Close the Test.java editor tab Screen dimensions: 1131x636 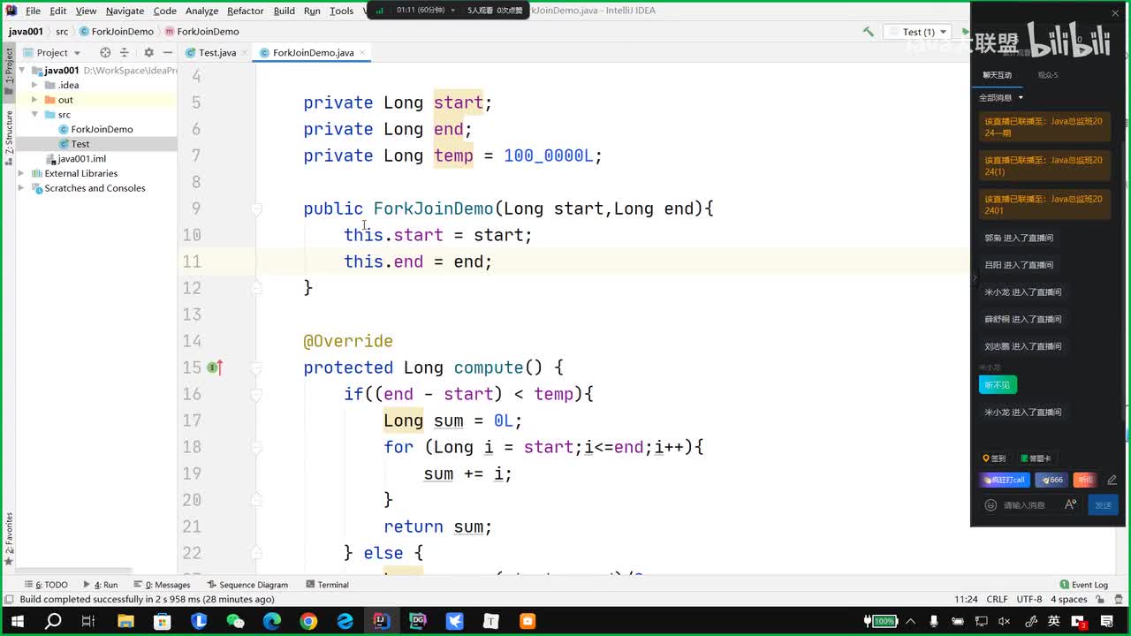[x=244, y=53]
